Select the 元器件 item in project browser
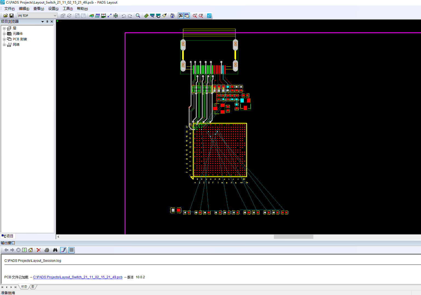 click(x=18, y=34)
